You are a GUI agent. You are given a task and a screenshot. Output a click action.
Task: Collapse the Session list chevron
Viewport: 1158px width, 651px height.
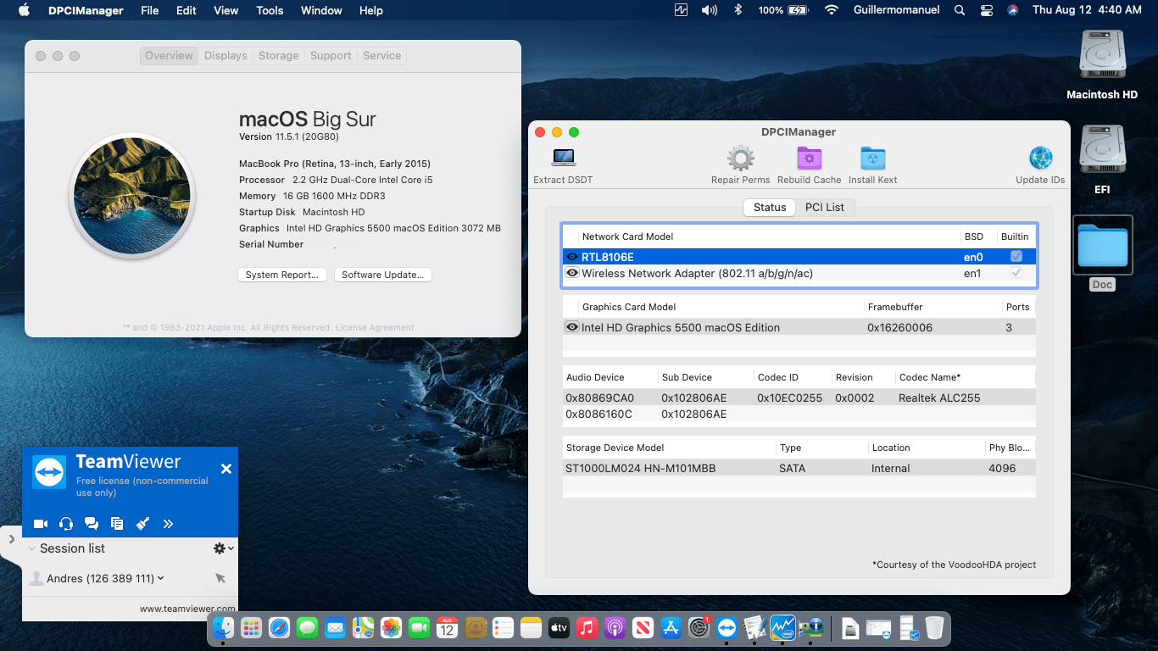(32, 548)
